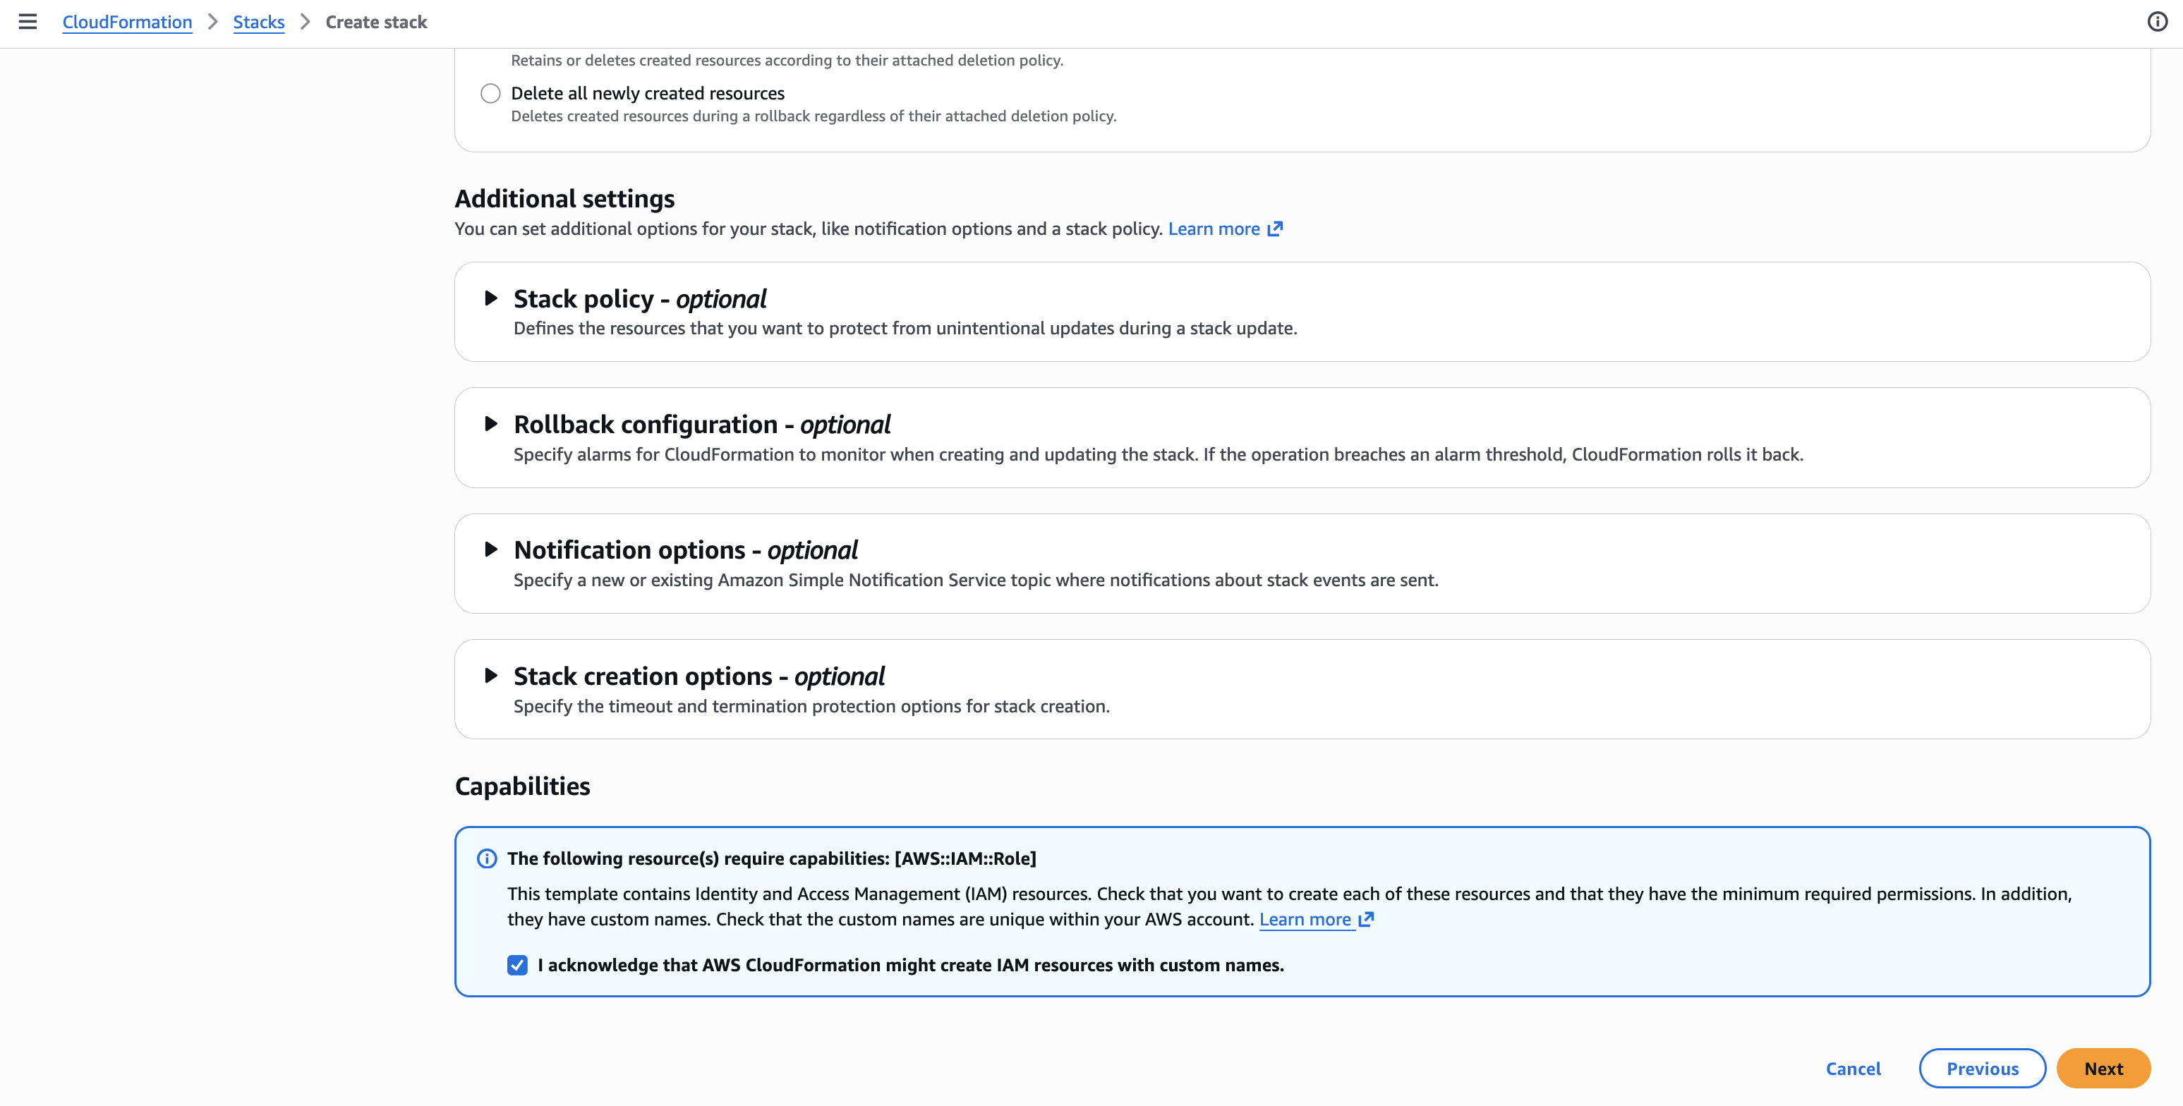This screenshot has width=2183, height=1106.
Task: Navigate to CloudFormation via the breadcrumb
Action: 127,22
